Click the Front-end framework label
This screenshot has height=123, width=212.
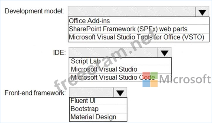tap(35, 93)
